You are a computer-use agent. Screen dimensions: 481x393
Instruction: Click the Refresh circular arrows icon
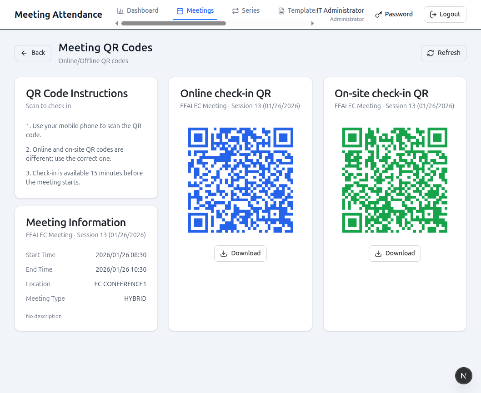[x=431, y=53]
